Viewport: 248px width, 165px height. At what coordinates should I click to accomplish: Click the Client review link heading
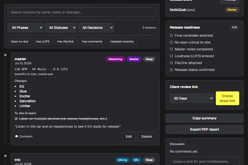tap(184, 87)
